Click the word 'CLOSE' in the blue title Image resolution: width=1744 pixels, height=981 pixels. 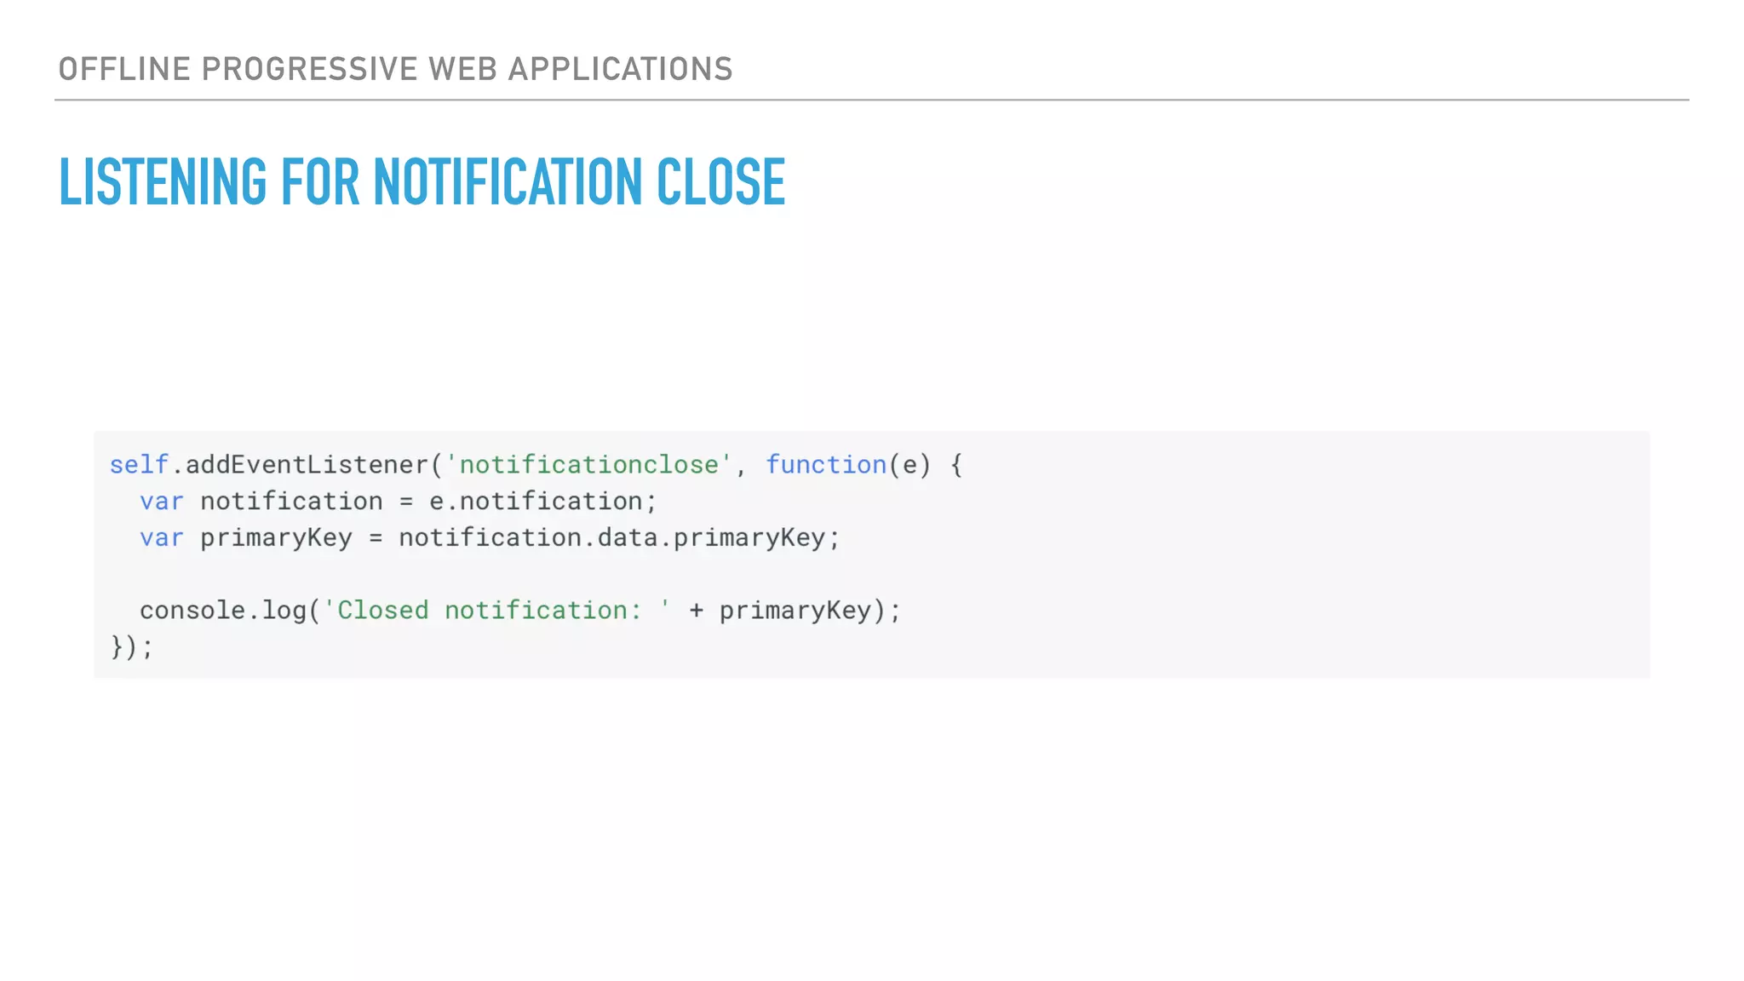[x=720, y=182]
